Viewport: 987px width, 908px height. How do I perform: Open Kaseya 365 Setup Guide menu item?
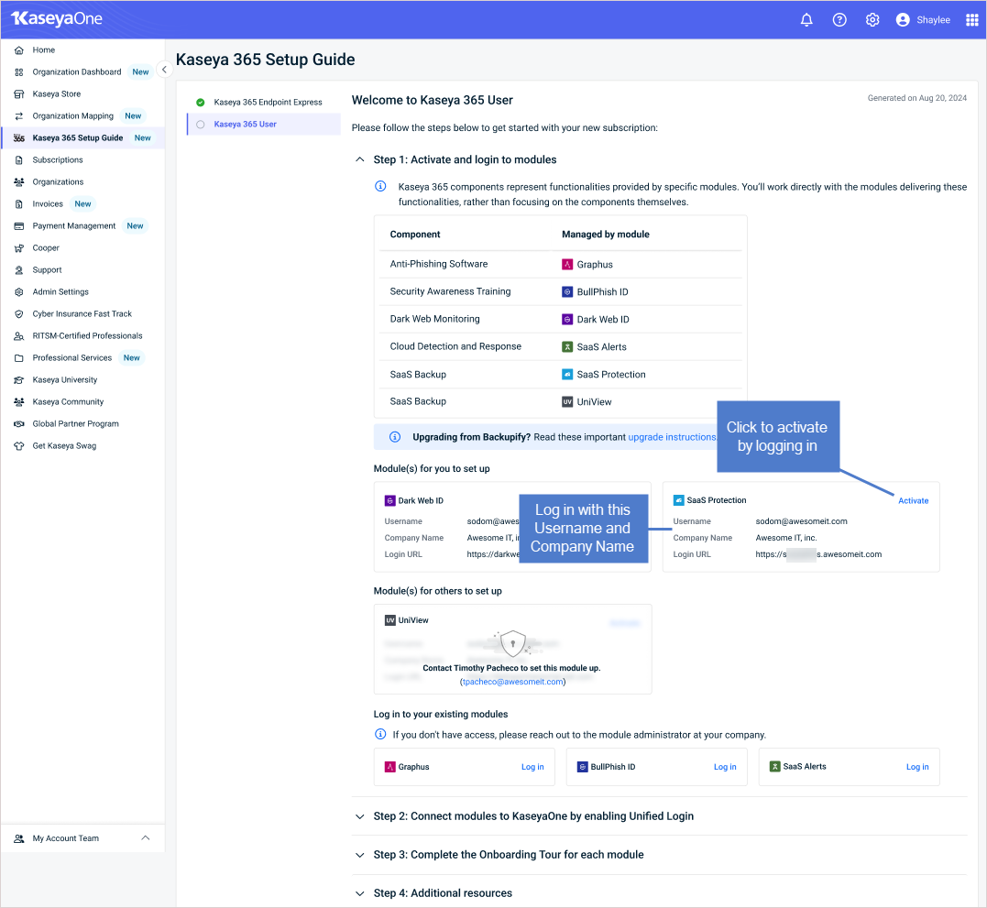click(82, 138)
